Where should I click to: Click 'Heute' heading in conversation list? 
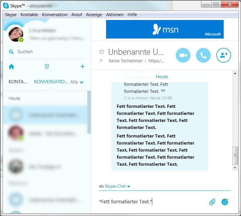(14, 98)
